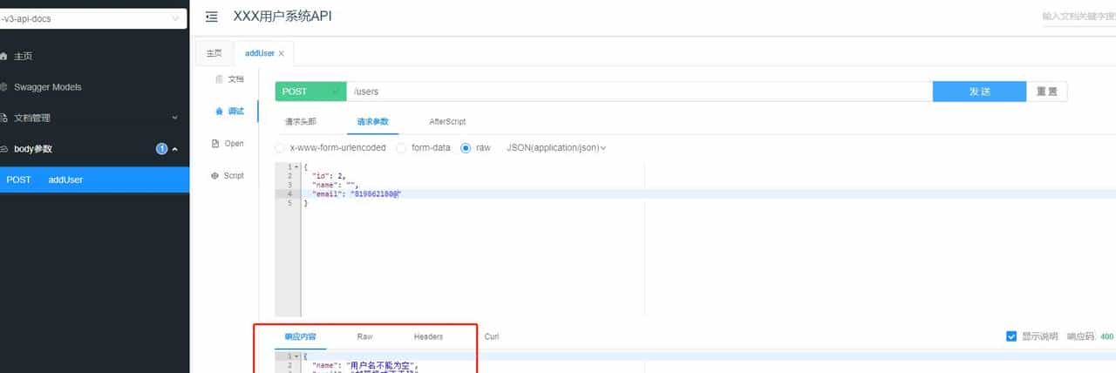Click the 响应码 400 status label
The image size is (1116, 373).
[1091, 336]
